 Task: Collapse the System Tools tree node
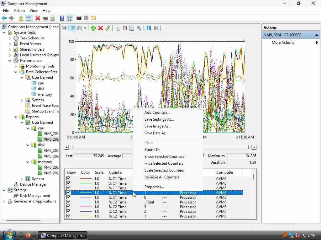4,32
